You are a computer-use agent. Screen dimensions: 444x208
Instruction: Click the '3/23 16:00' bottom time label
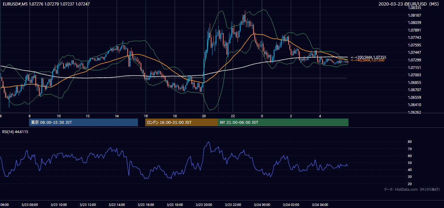146,205
